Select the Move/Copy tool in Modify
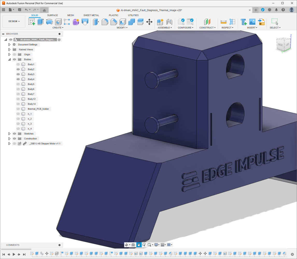297x259 pixels. (x=149, y=22)
